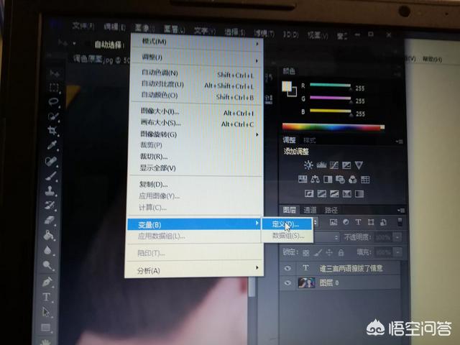Select the Rectangle shape tool

[45, 327]
